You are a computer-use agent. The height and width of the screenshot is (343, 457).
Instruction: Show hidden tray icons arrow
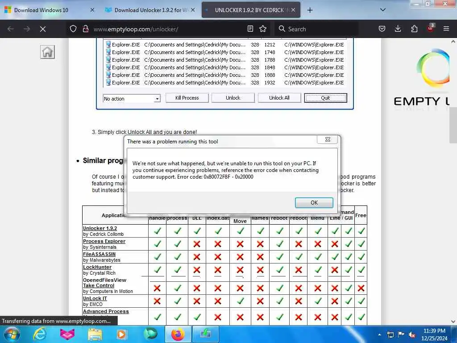coord(379,335)
